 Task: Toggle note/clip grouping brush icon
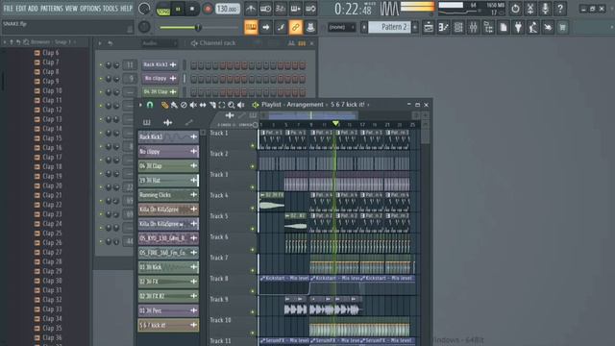281,28
